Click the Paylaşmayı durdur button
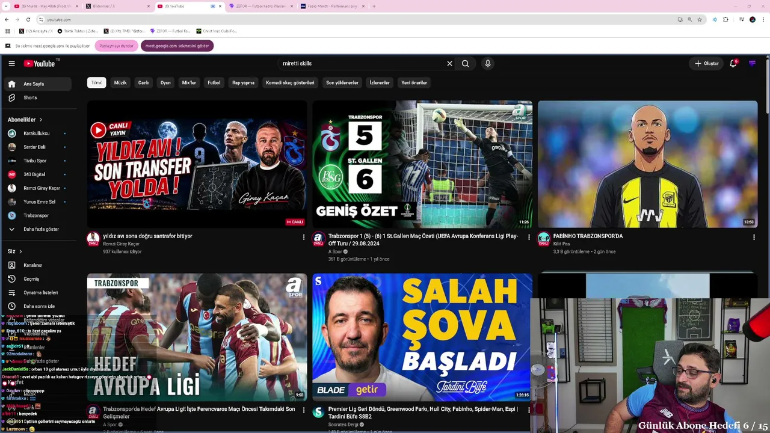 tap(116, 46)
